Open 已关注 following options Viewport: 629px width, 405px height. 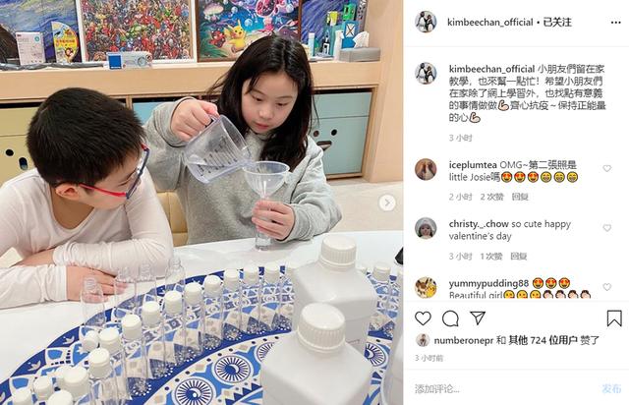[557, 23]
